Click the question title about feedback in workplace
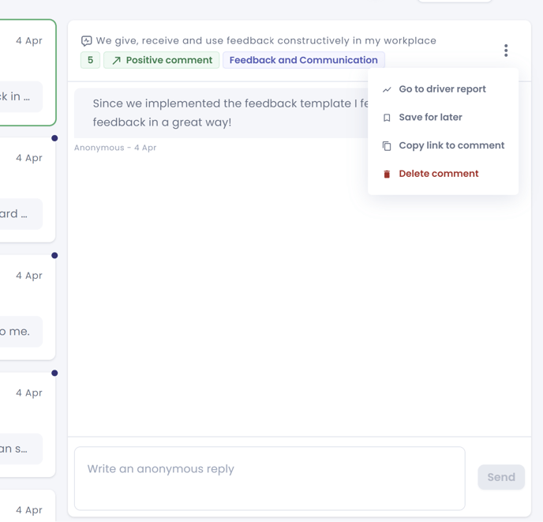This screenshot has height=522, width=543. point(266,40)
